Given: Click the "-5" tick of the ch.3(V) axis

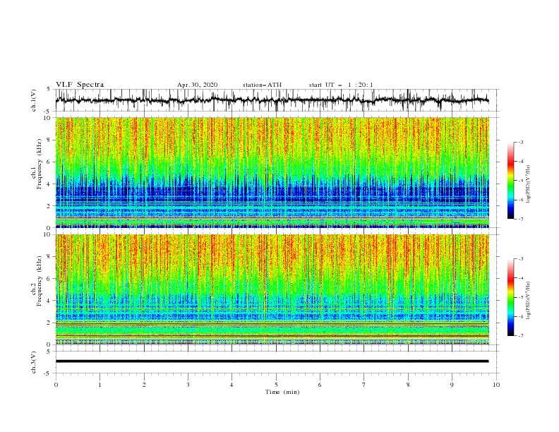Looking at the screenshot, I should click(48, 373).
